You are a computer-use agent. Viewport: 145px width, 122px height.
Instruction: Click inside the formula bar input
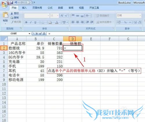pos(96,34)
